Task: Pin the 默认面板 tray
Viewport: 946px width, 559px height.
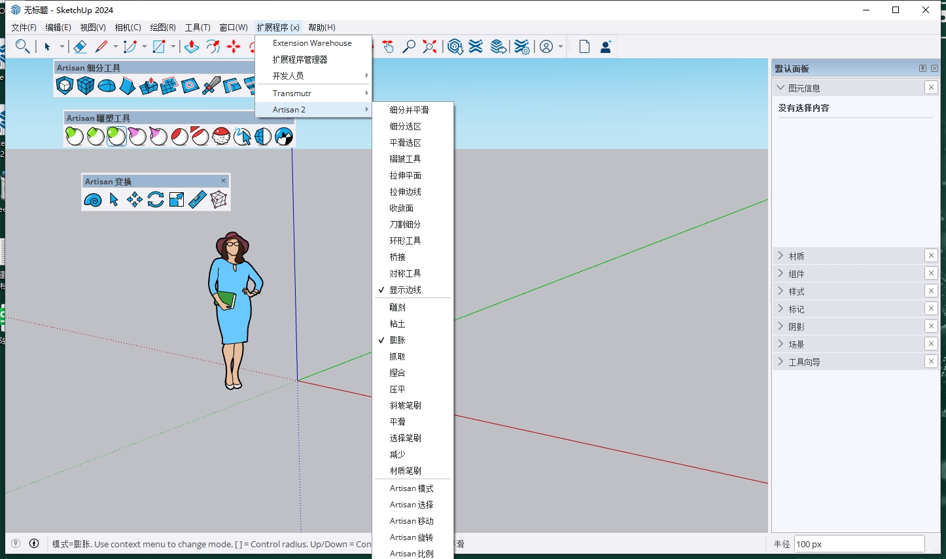Action: (922, 68)
